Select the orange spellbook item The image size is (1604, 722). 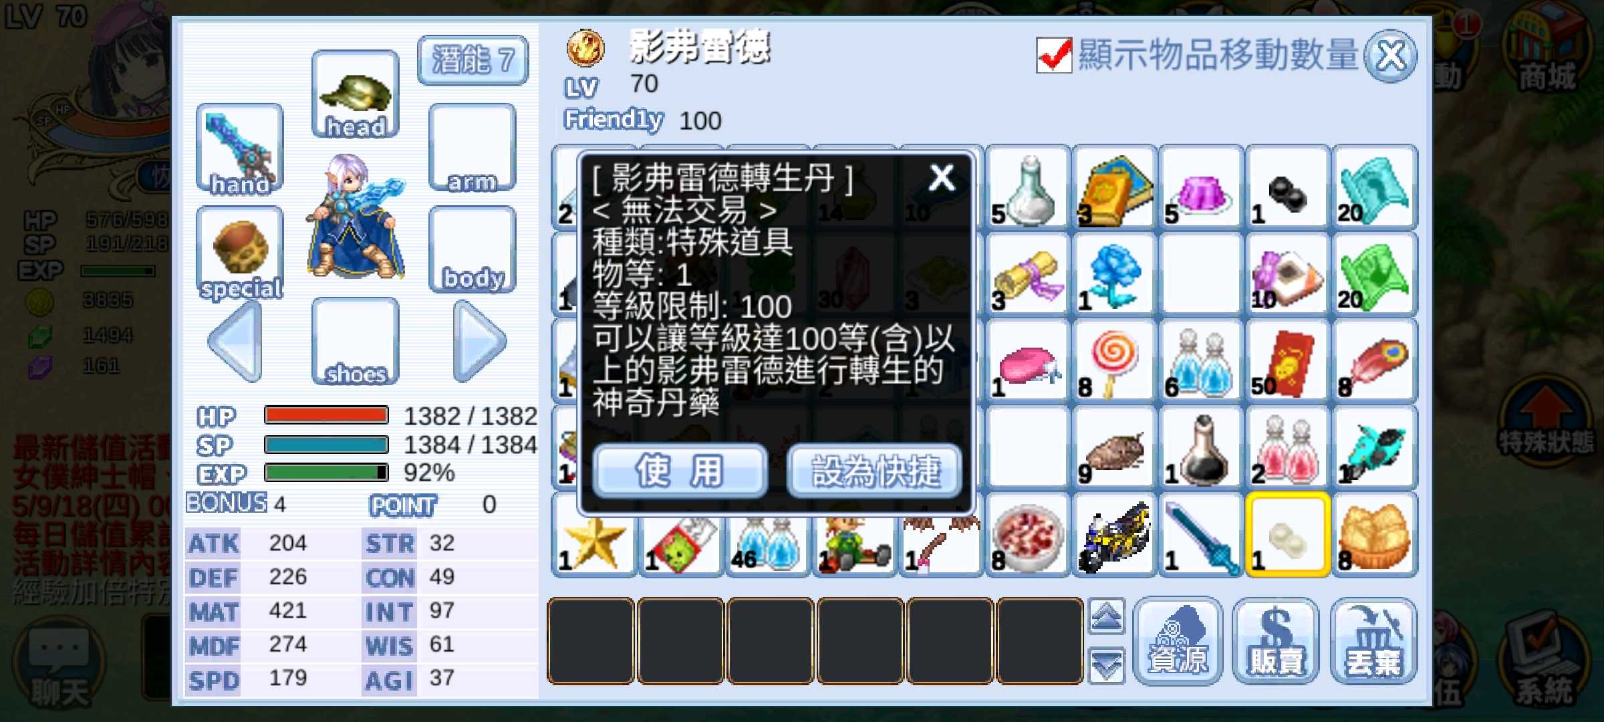(x=1114, y=188)
